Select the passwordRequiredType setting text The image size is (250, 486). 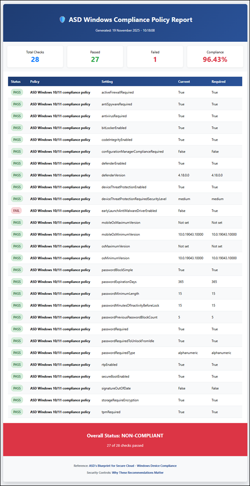point(118,353)
